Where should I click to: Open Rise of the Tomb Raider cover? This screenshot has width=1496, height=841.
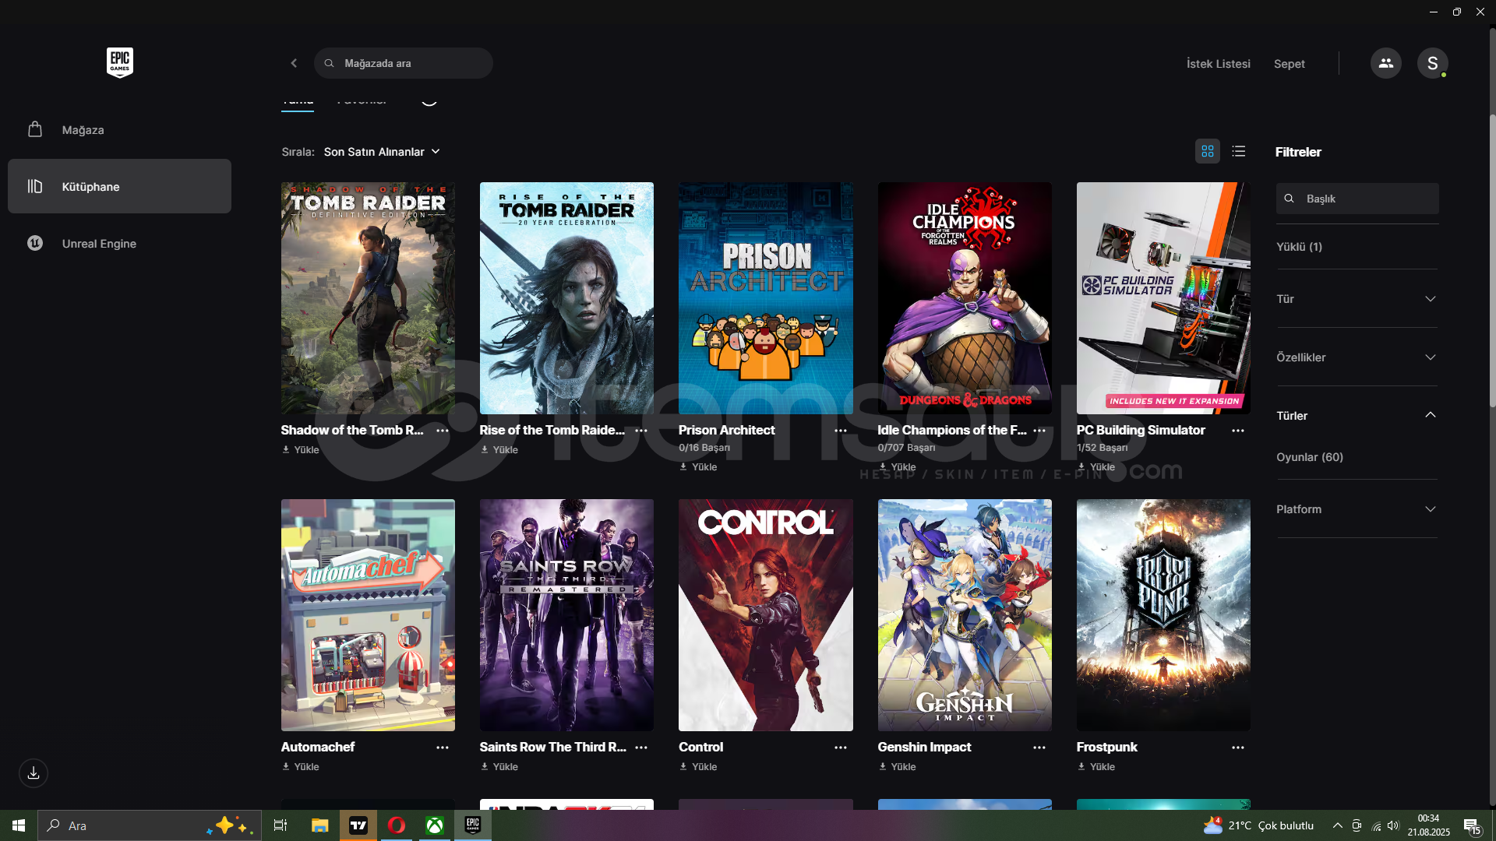pyautogui.click(x=566, y=298)
